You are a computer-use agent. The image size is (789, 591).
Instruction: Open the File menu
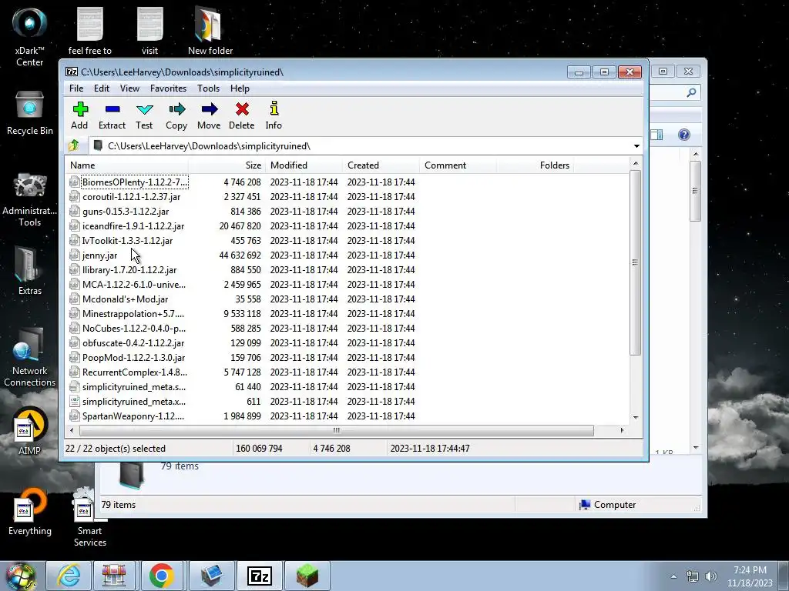76,88
